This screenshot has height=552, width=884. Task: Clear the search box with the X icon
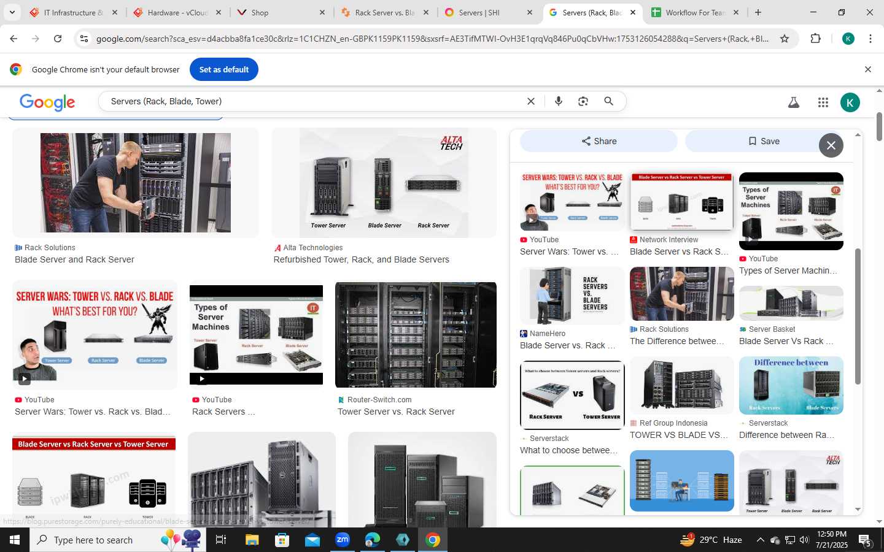click(x=531, y=101)
